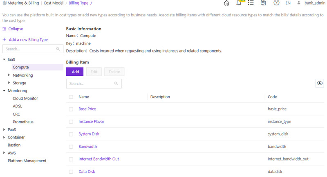
Task: Click the user avatar icon
Action: pyautogui.click(x=299, y=3)
